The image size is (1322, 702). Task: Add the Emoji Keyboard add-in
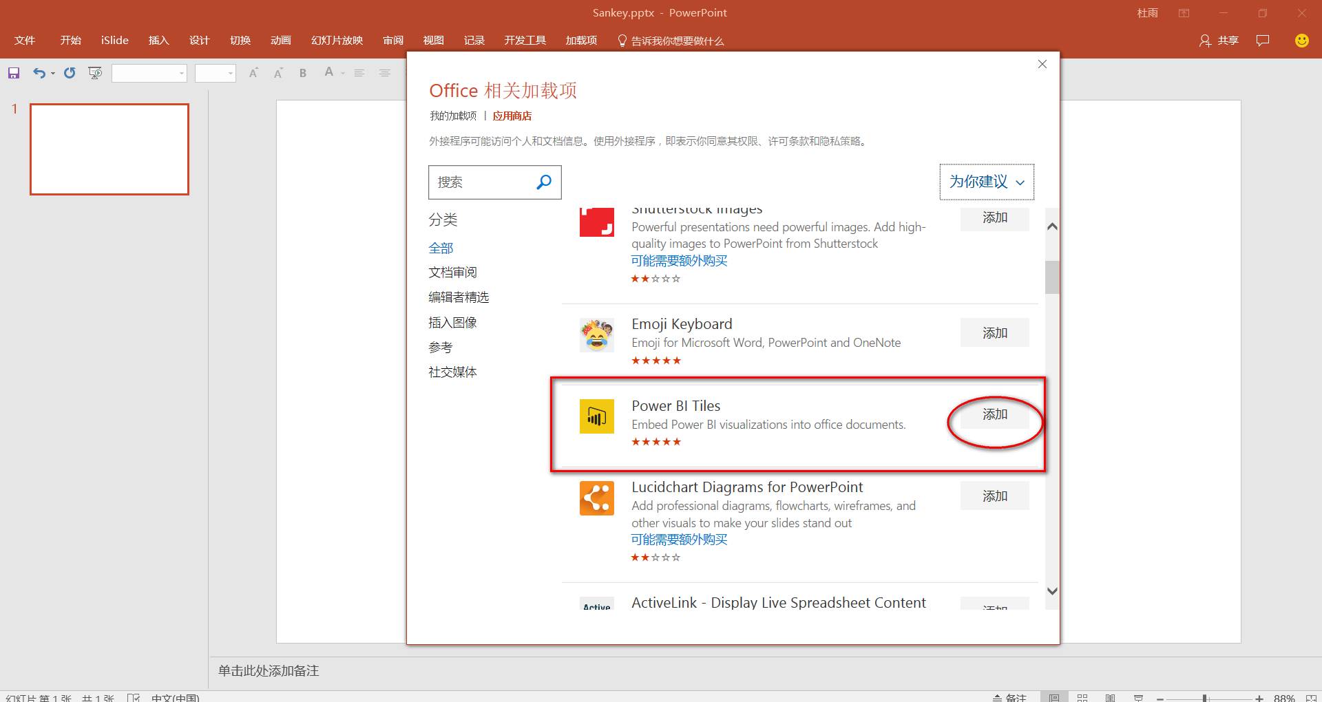(x=995, y=333)
